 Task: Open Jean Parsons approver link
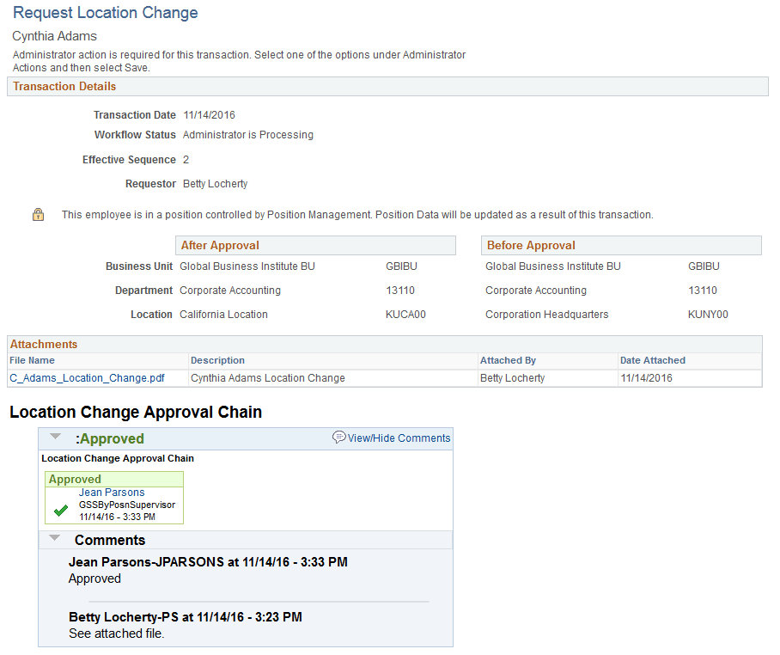(x=112, y=493)
